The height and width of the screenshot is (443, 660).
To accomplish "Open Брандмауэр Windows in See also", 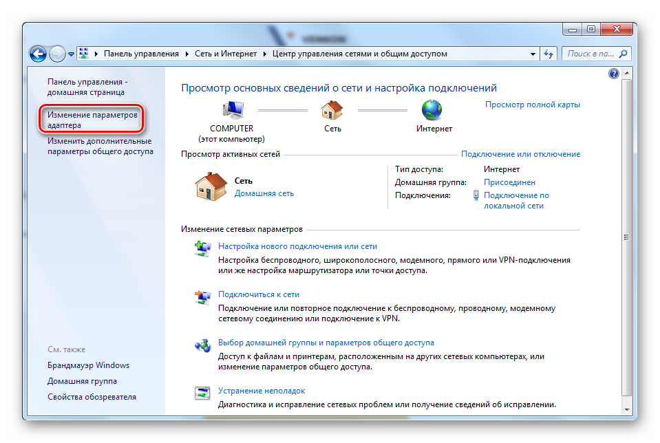I will pos(88,365).
